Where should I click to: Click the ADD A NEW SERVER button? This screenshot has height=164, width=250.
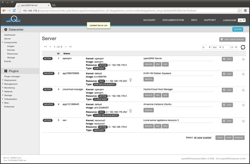[232, 39]
